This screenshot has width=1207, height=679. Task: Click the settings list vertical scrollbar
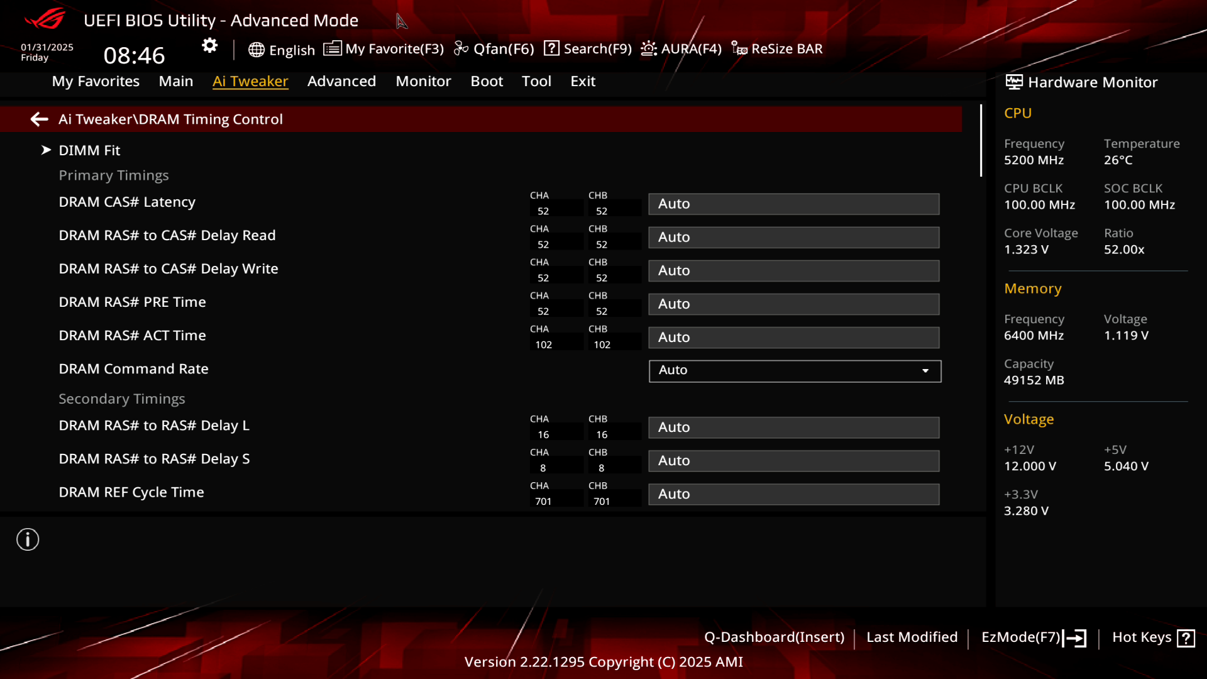point(981,141)
